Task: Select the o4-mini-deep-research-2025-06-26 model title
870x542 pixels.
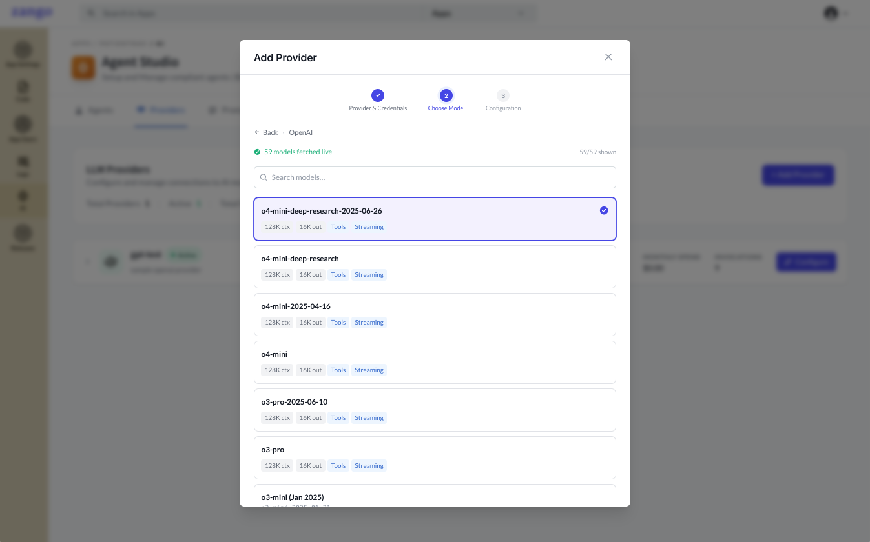Action: click(322, 211)
